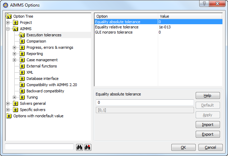
Task: Click the binoculars find option button
Action: click(80, 147)
